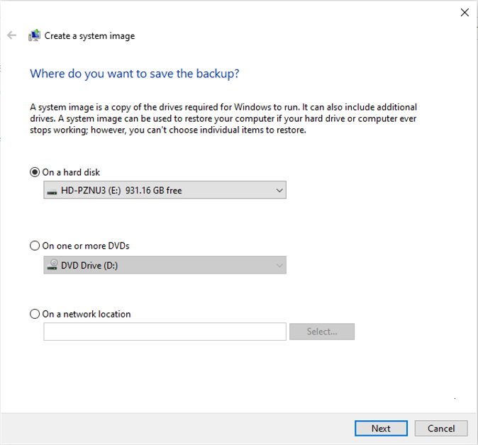Image resolution: width=478 pixels, height=445 pixels.
Task: Click the 'On a network location' label text
Action: pos(87,314)
